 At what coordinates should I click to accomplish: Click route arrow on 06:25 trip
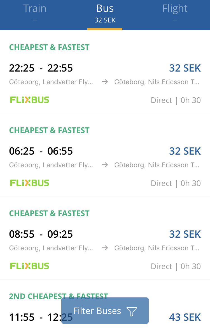105,165
